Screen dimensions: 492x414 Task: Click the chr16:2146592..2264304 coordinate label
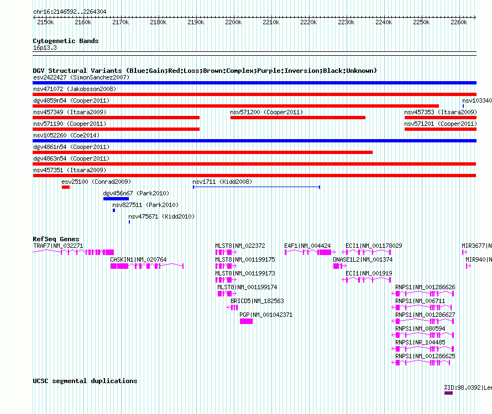click(70, 12)
